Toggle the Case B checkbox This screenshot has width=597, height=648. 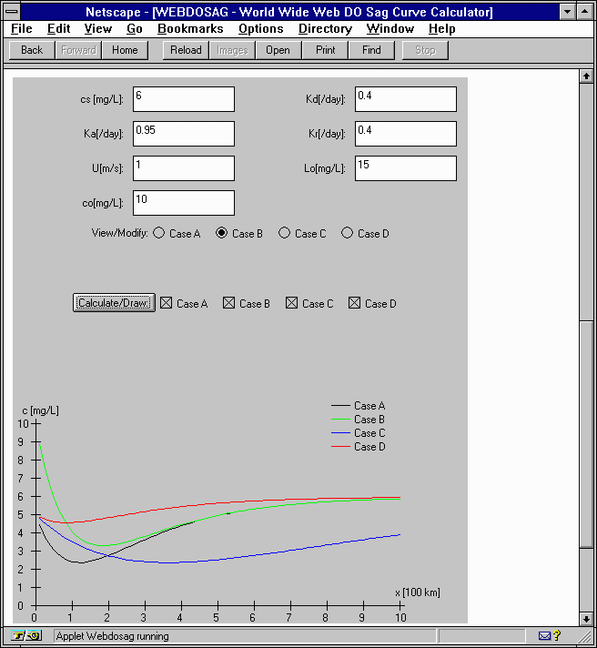pos(228,303)
